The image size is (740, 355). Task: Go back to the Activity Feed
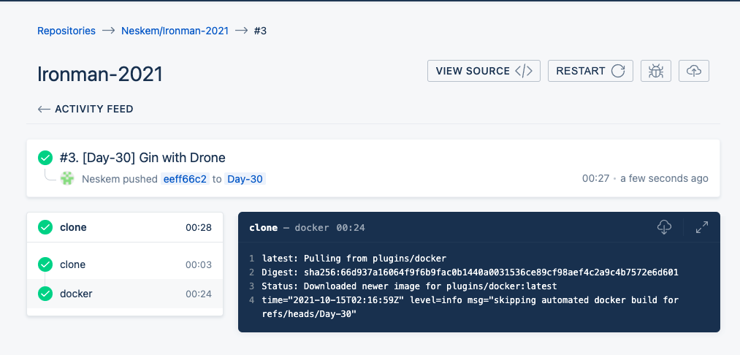85,110
